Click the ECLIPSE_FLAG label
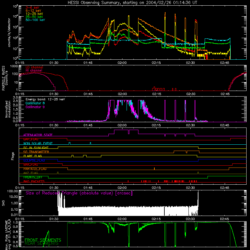 34,160
